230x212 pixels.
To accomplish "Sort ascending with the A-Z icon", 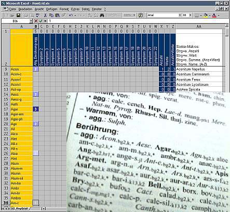I will click(x=90, y=15).
